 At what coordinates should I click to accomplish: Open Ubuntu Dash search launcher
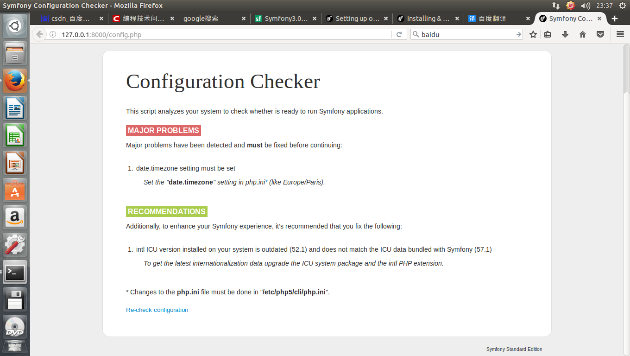pos(15,26)
